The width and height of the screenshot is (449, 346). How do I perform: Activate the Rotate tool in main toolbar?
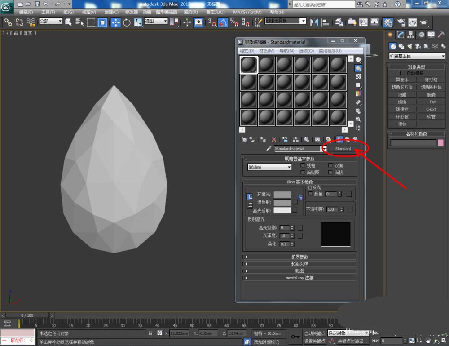click(x=127, y=22)
